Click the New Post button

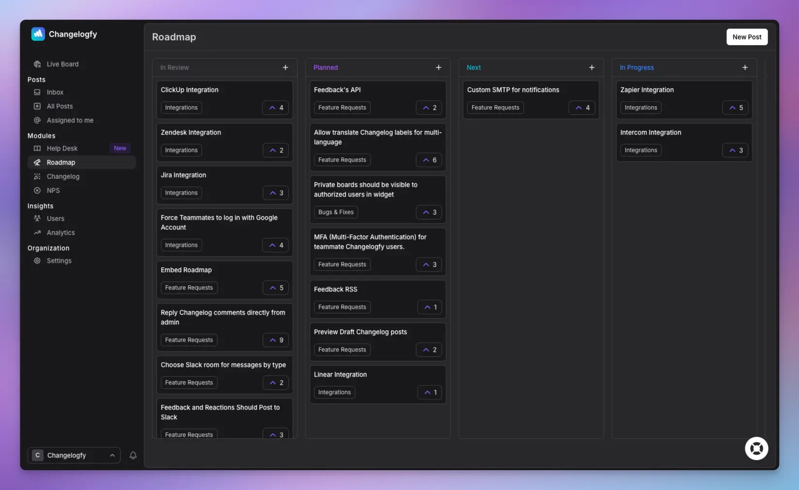pyautogui.click(x=747, y=37)
